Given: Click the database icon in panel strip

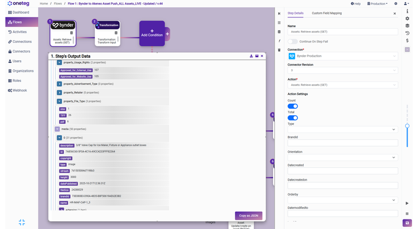Looking at the screenshot, I should tap(279, 32).
